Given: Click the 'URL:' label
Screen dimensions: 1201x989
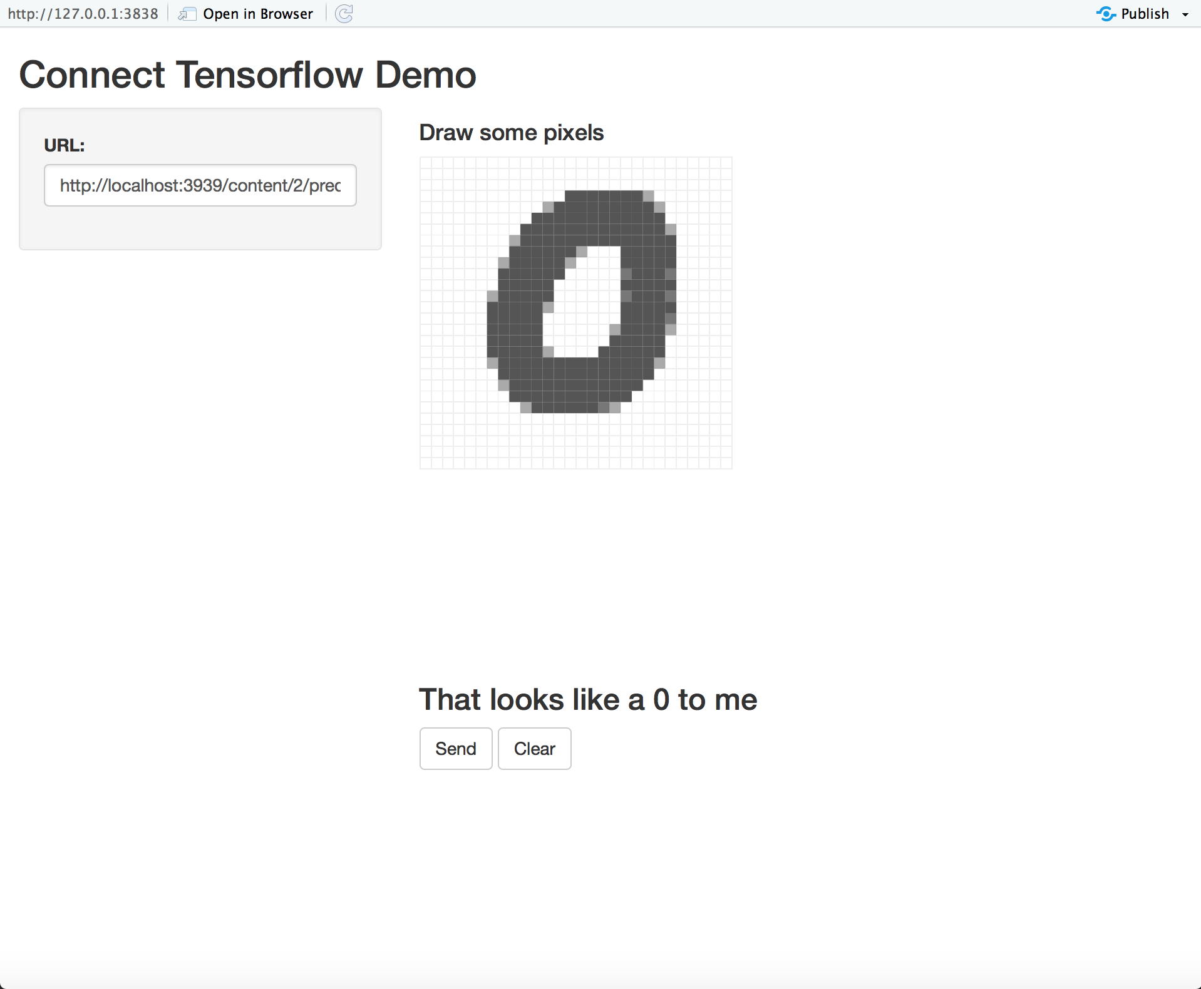Looking at the screenshot, I should pyautogui.click(x=64, y=145).
